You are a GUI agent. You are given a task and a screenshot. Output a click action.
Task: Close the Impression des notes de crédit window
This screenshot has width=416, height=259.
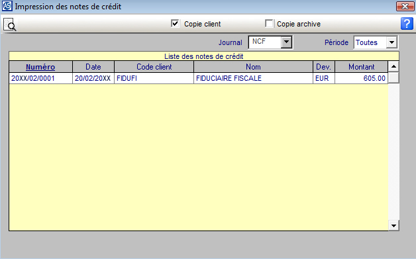coord(405,6)
